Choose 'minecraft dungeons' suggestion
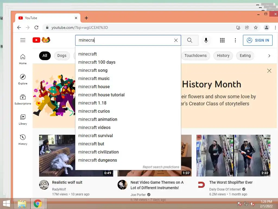This screenshot has width=278, height=209. [128, 160]
